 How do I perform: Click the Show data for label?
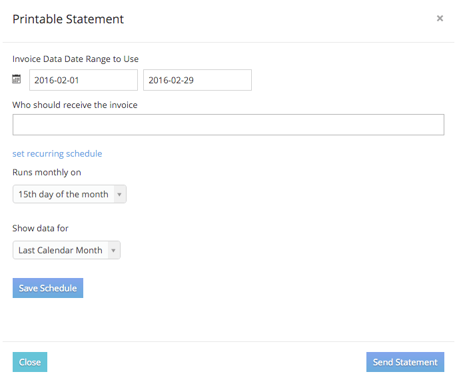[x=40, y=228]
